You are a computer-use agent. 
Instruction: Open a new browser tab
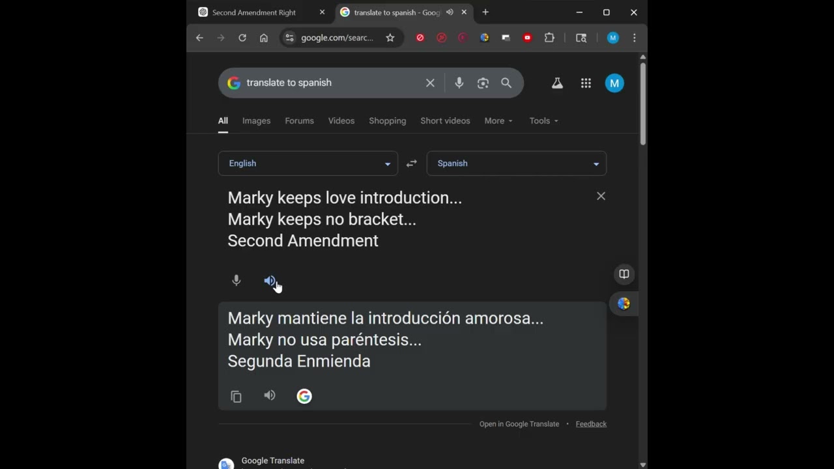485,12
